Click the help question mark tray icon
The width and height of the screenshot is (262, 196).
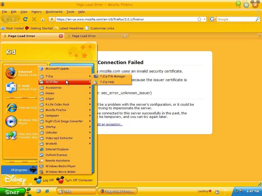(x=217, y=192)
